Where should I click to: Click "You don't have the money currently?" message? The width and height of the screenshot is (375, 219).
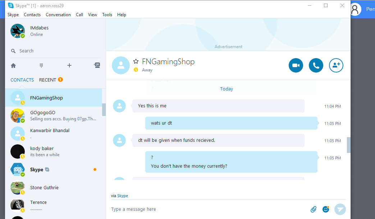click(189, 166)
